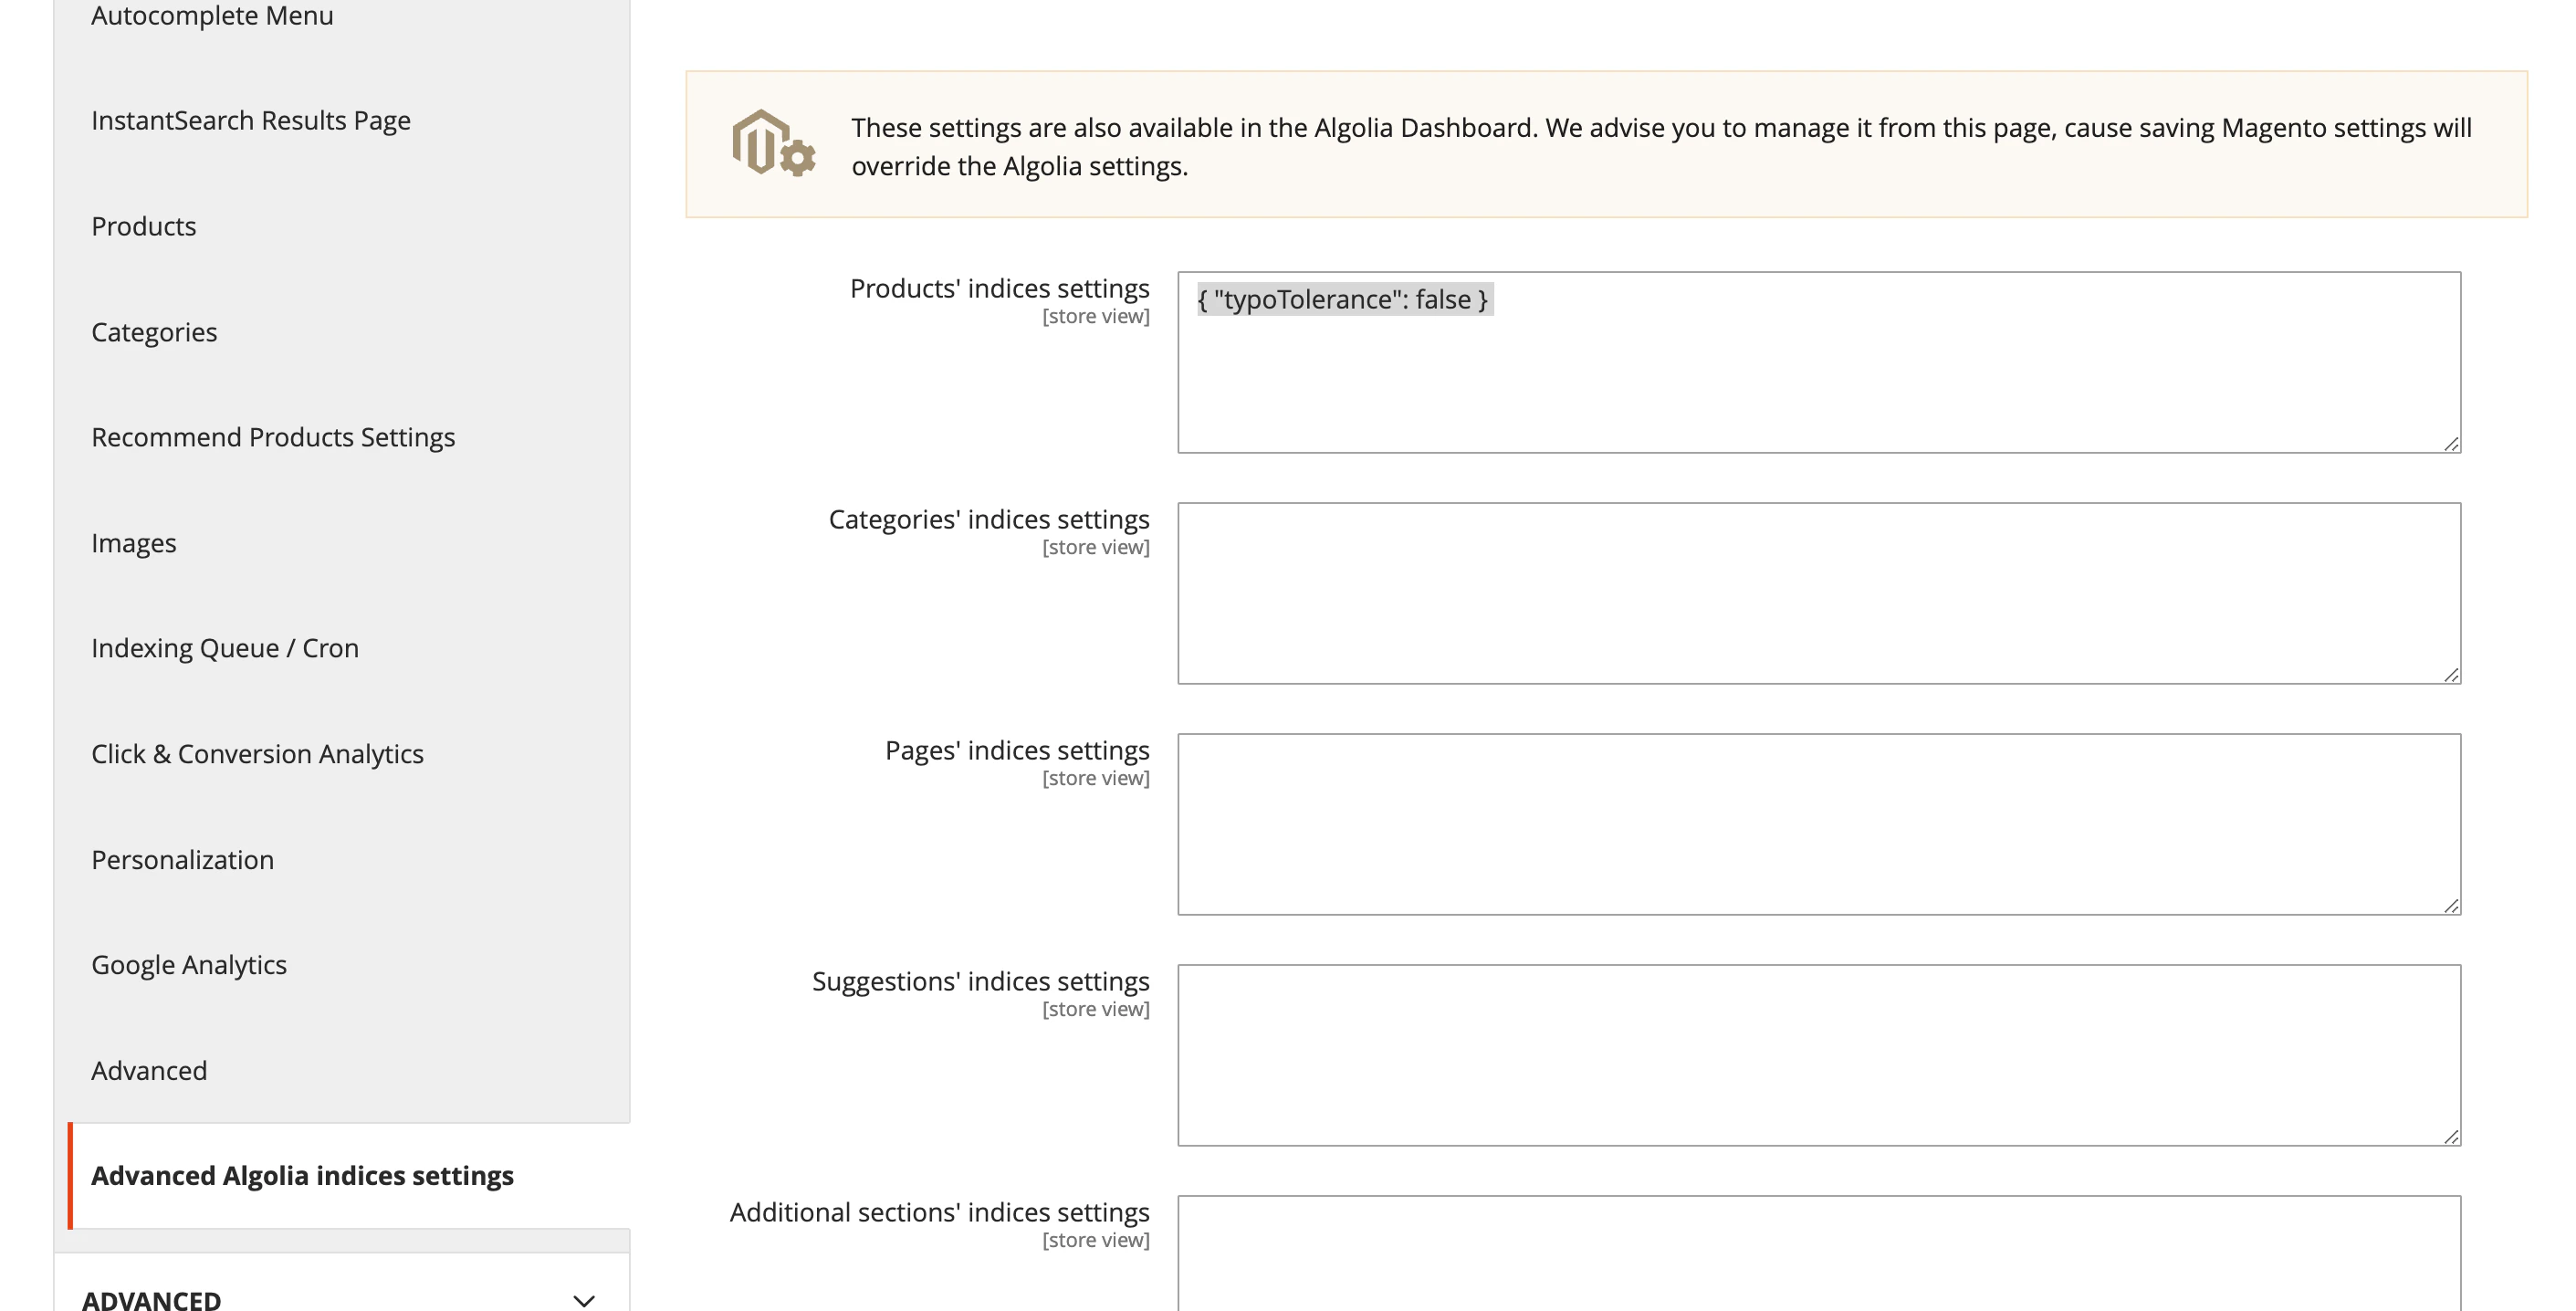The height and width of the screenshot is (1311, 2576).
Task: Navigate to Products settings
Action: [x=143, y=226]
